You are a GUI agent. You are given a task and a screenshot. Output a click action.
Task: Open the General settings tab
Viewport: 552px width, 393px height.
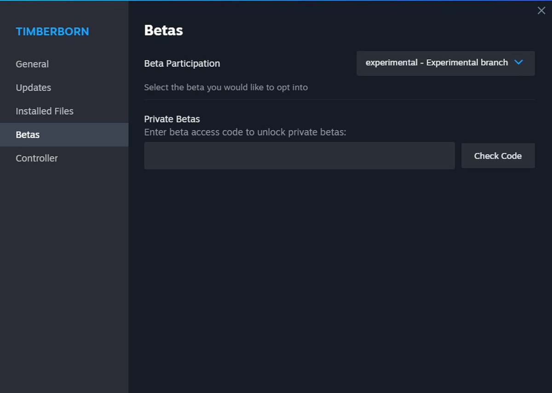(32, 64)
